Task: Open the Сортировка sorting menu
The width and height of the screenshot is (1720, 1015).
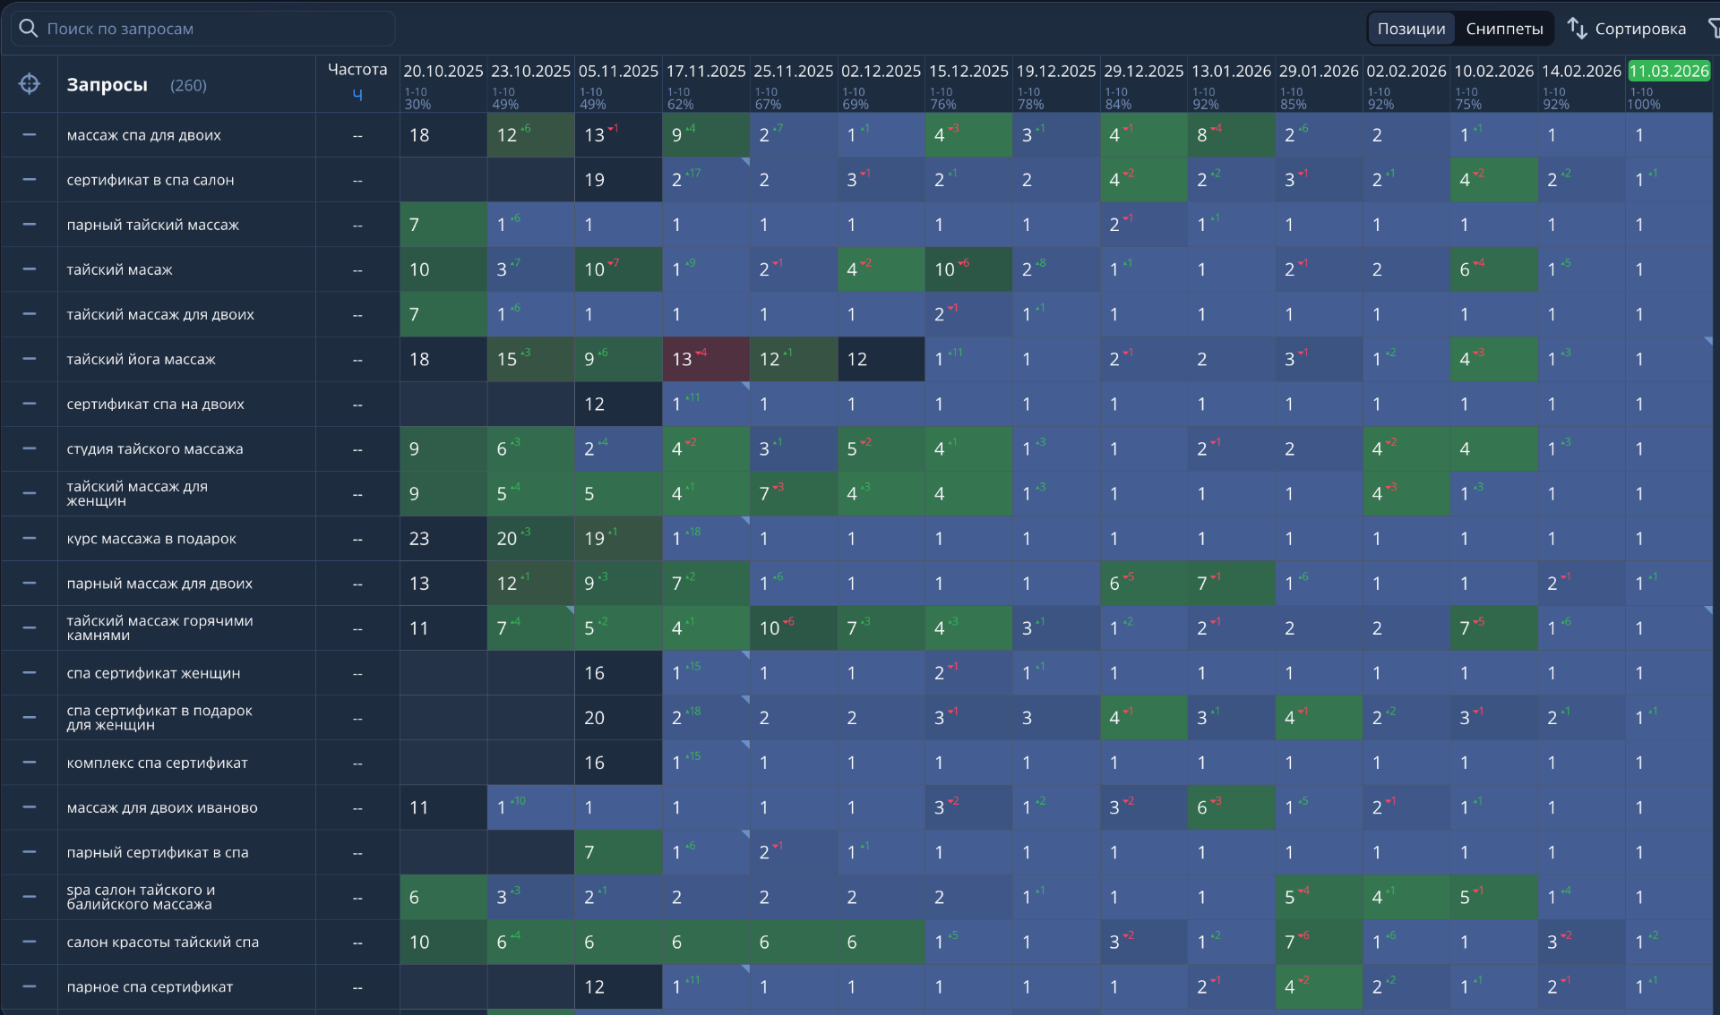Action: (x=1639, y=29)
